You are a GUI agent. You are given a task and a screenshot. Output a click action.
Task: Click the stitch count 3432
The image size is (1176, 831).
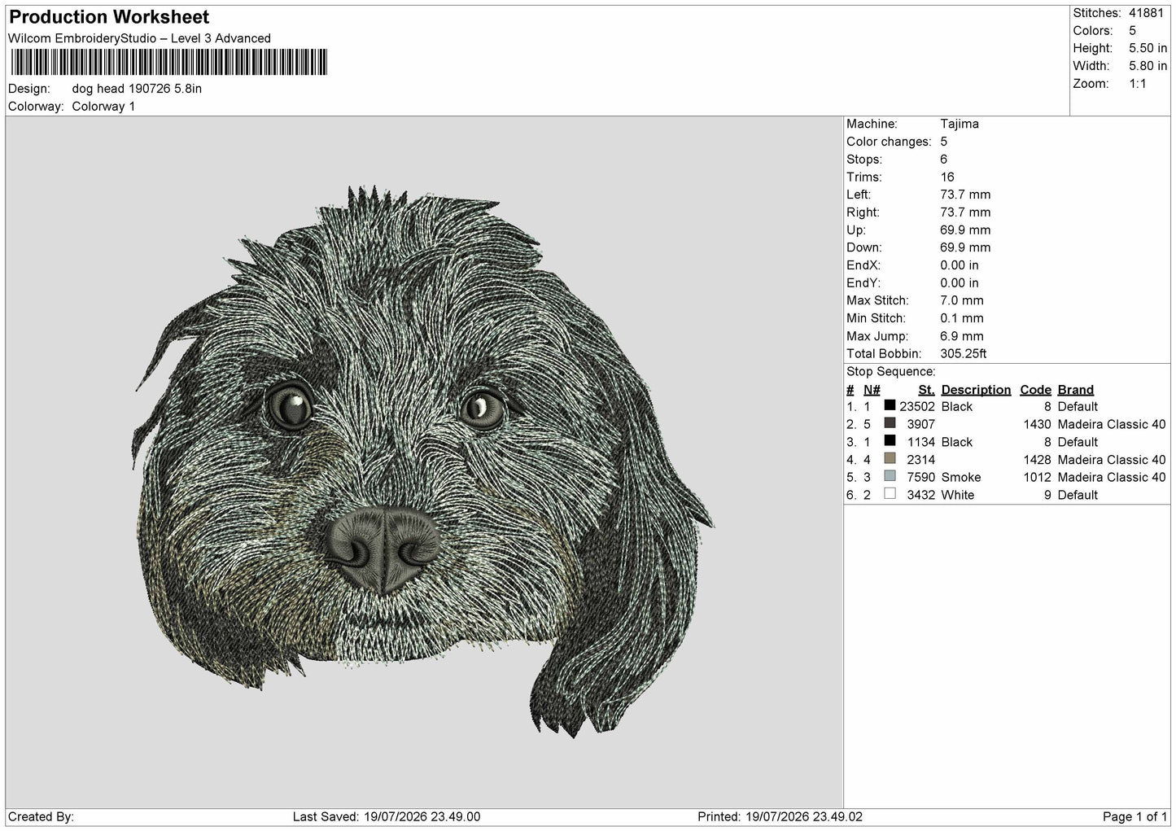921,495
